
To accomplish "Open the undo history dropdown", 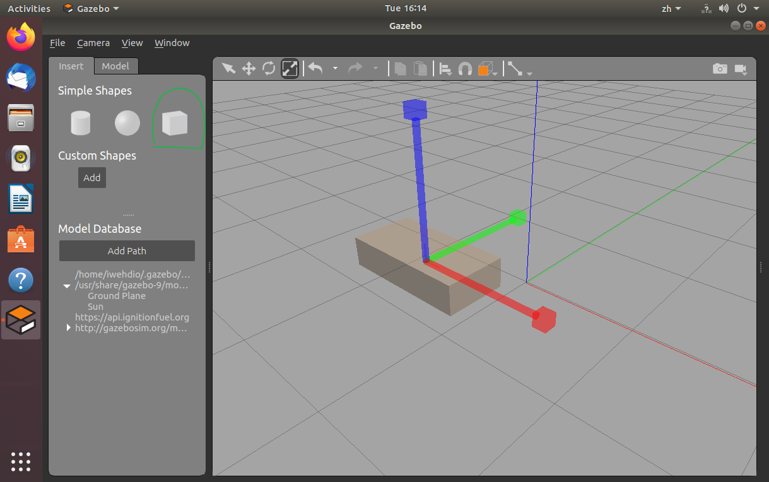I will (x=335, y=68).
